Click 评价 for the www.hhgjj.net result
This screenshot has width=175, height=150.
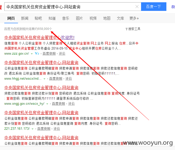tap(69, 79)
